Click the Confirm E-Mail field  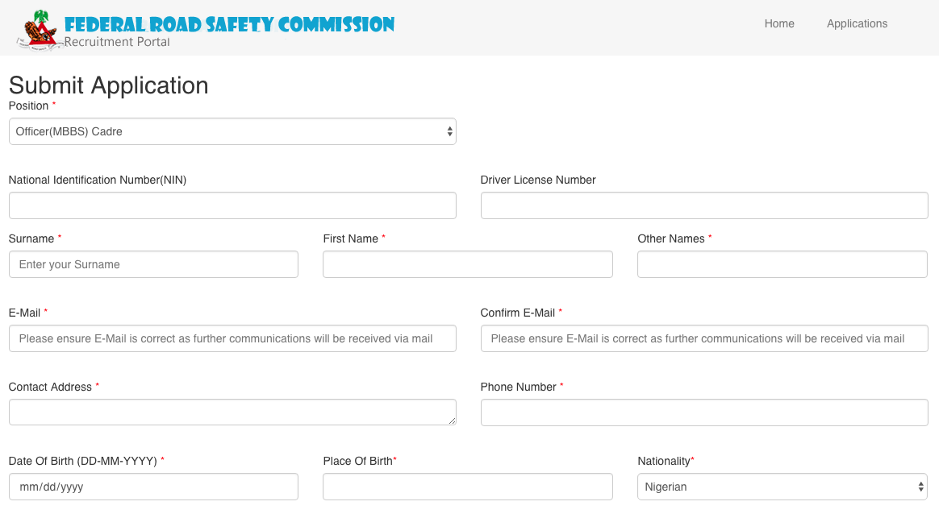pos(703,338)
